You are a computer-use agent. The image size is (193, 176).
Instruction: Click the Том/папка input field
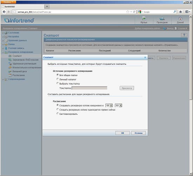pos(89,88)
